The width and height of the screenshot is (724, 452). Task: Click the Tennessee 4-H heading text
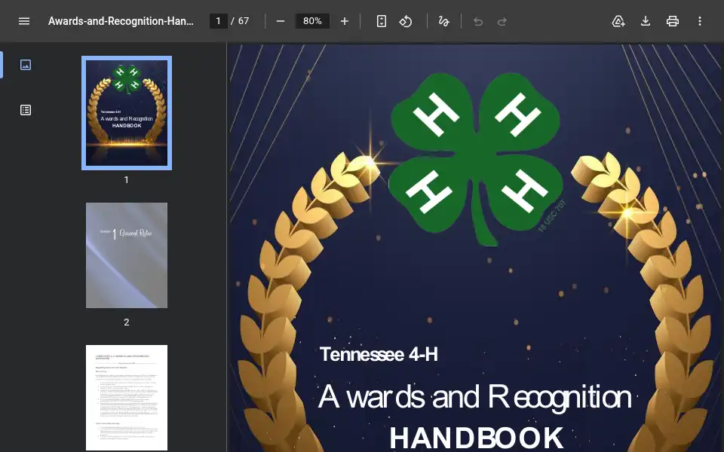pyautogui.click(x=379, y=354)
